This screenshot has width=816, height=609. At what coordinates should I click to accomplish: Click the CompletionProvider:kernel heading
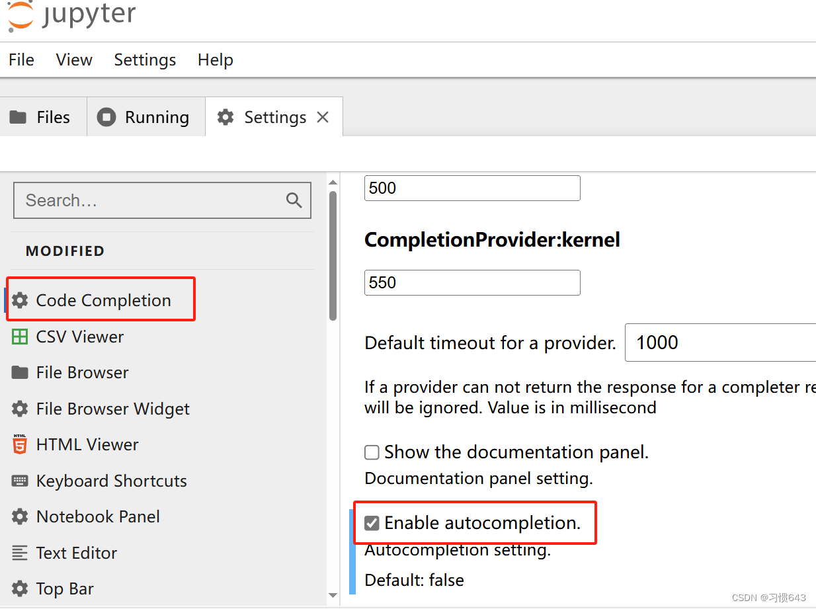point(493,239)
